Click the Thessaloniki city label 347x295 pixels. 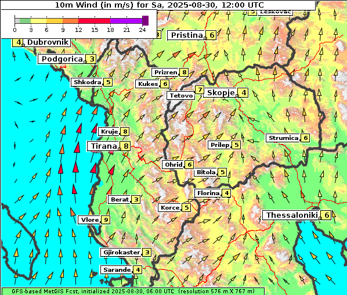point(292,215)
